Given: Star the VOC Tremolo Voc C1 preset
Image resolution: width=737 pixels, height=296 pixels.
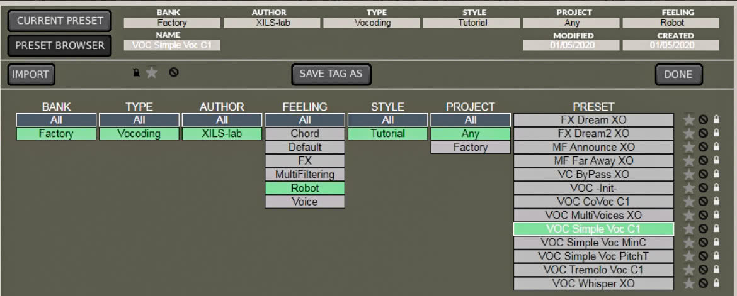Looking at the screenshot, I should pyautogui.click(x=689, y=270).
